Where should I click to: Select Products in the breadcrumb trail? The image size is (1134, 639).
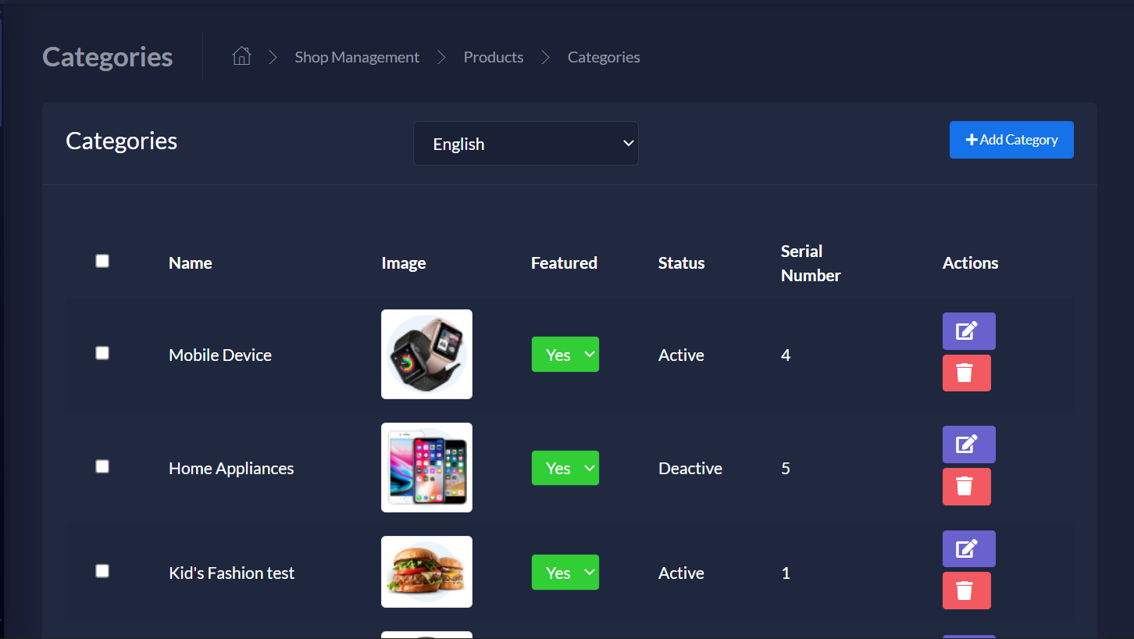(x=493, y=56)
